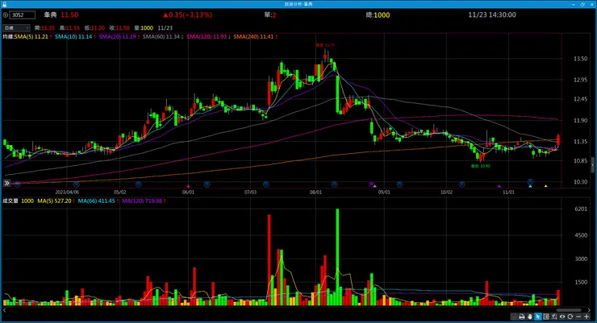The width and height of the screenshot is (597, 323).
Task: Click the greyed file icon in bottom toolbar
Action: (x=513, y=317)
